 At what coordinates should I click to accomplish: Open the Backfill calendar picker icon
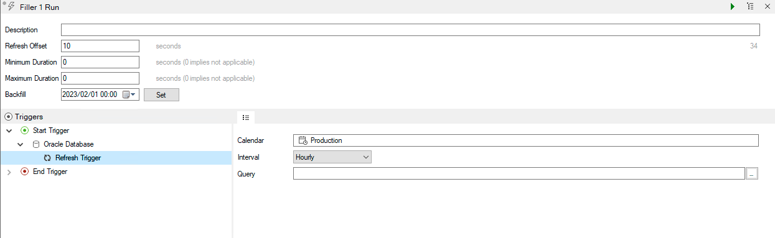[x=129, y=94]
